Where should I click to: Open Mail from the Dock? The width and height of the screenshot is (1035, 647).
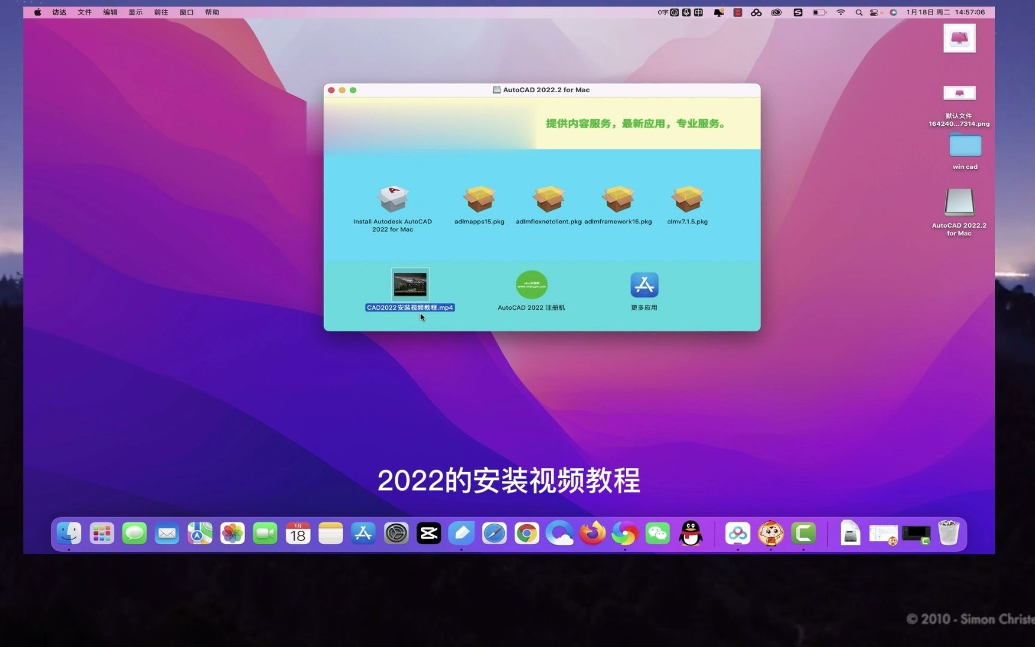167,533
